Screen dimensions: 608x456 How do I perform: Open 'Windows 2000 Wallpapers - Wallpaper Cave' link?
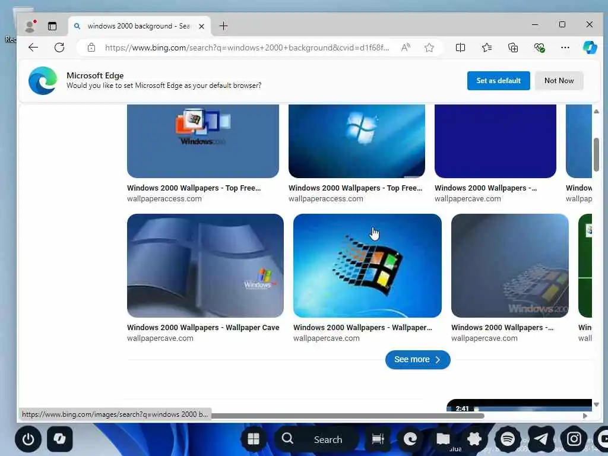tap(203, 328)
